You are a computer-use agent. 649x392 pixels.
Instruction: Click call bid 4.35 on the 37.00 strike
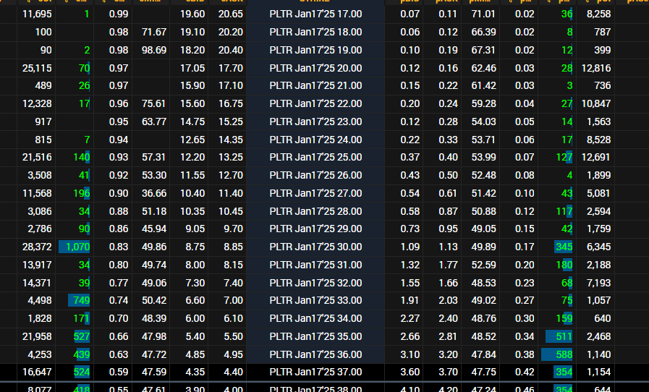195,372
